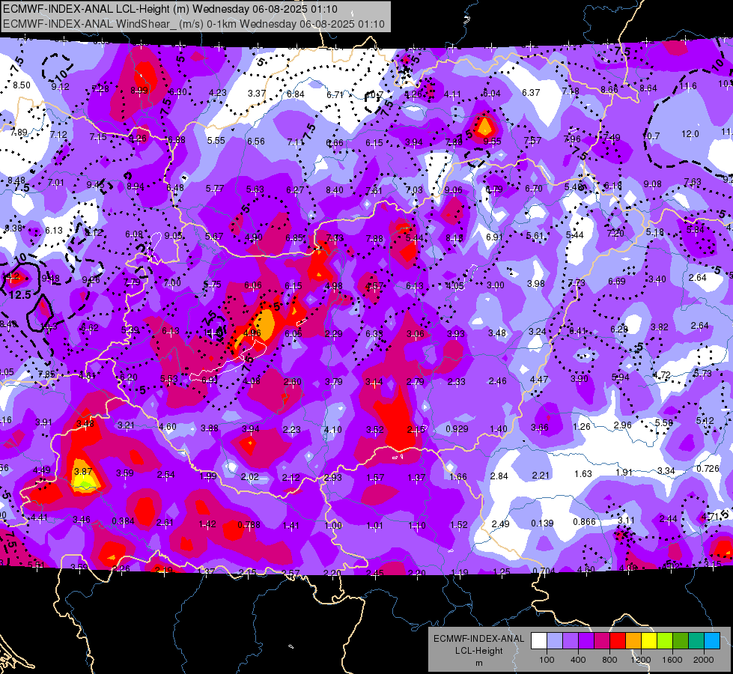Click the grid value 1.40
The height and width of the screenshot is (674, 733).
pos(499,429)
